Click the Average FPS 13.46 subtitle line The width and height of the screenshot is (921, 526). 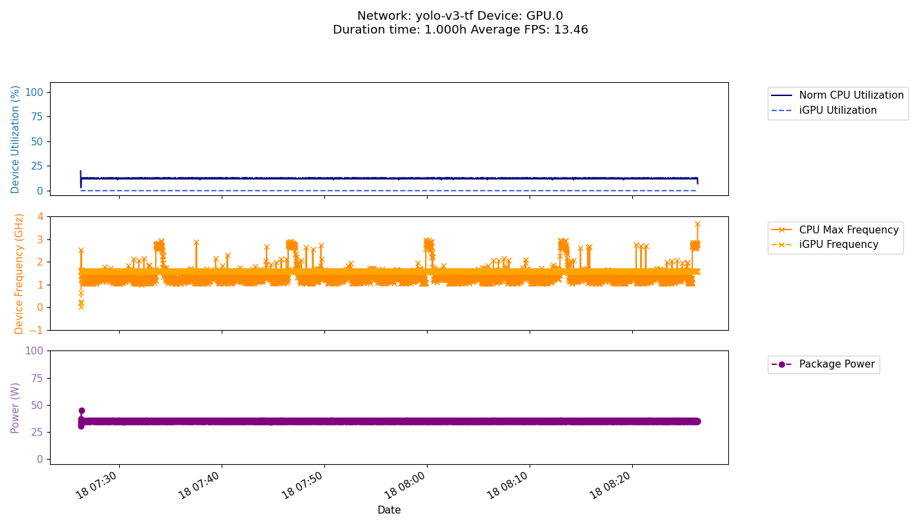(460, 30)
